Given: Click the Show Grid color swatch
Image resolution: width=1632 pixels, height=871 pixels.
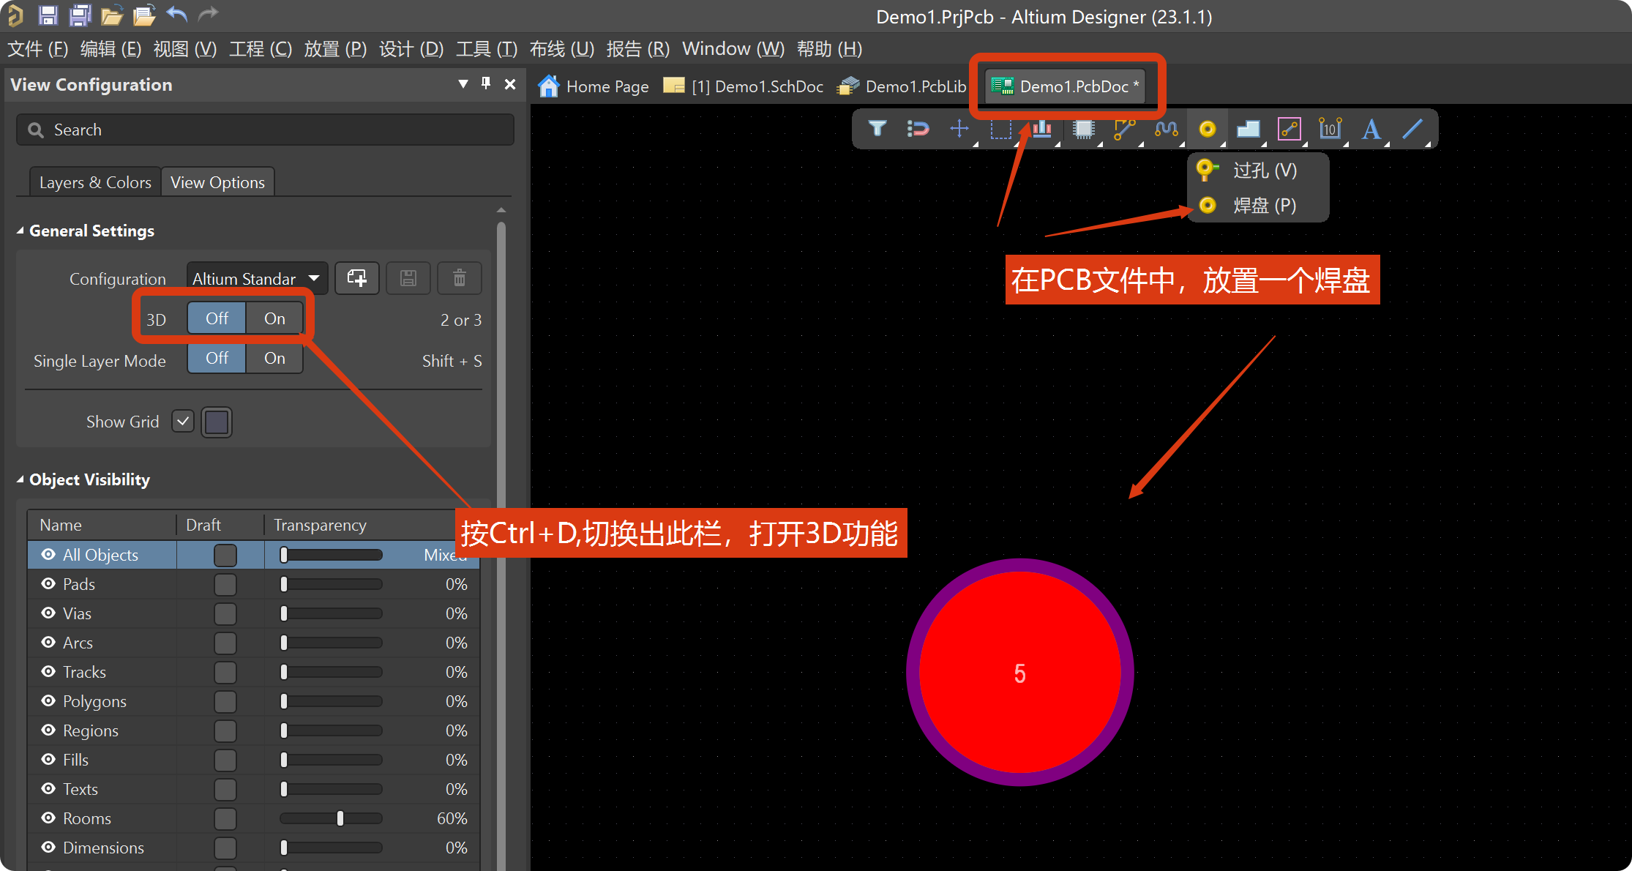Looking at the screenshot, I should [x=217, y=422].
